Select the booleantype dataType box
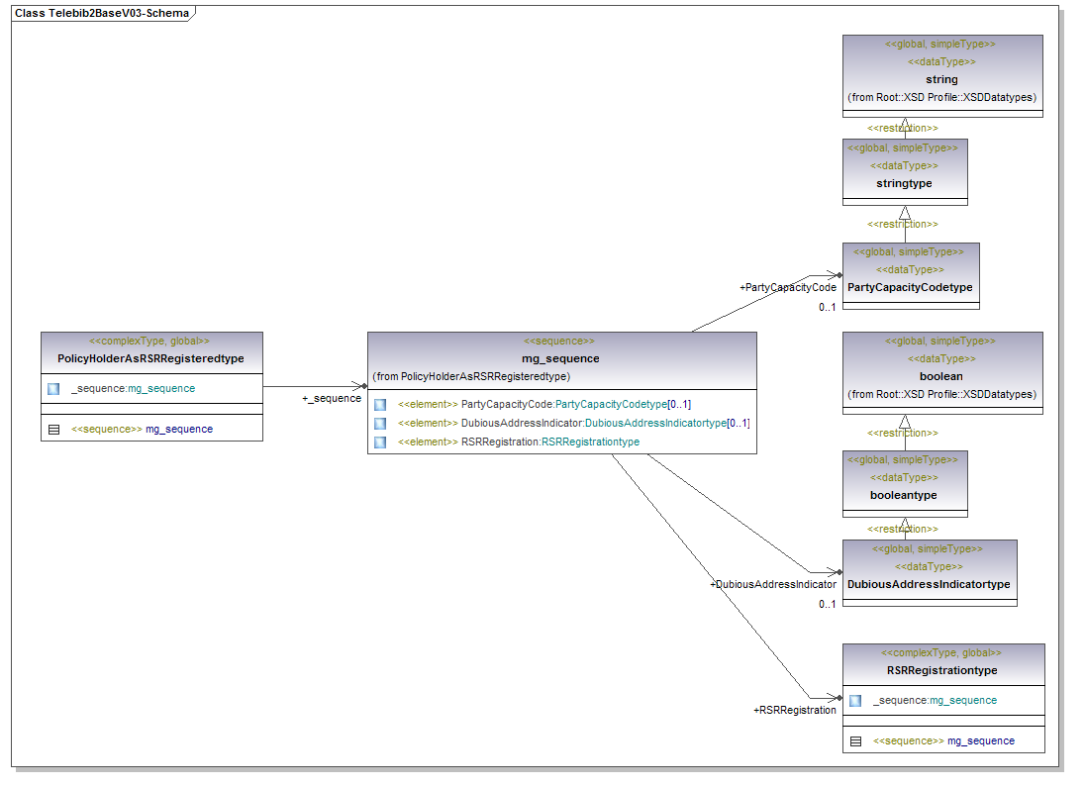1085x787 pixels. click(x=904, y=495)
